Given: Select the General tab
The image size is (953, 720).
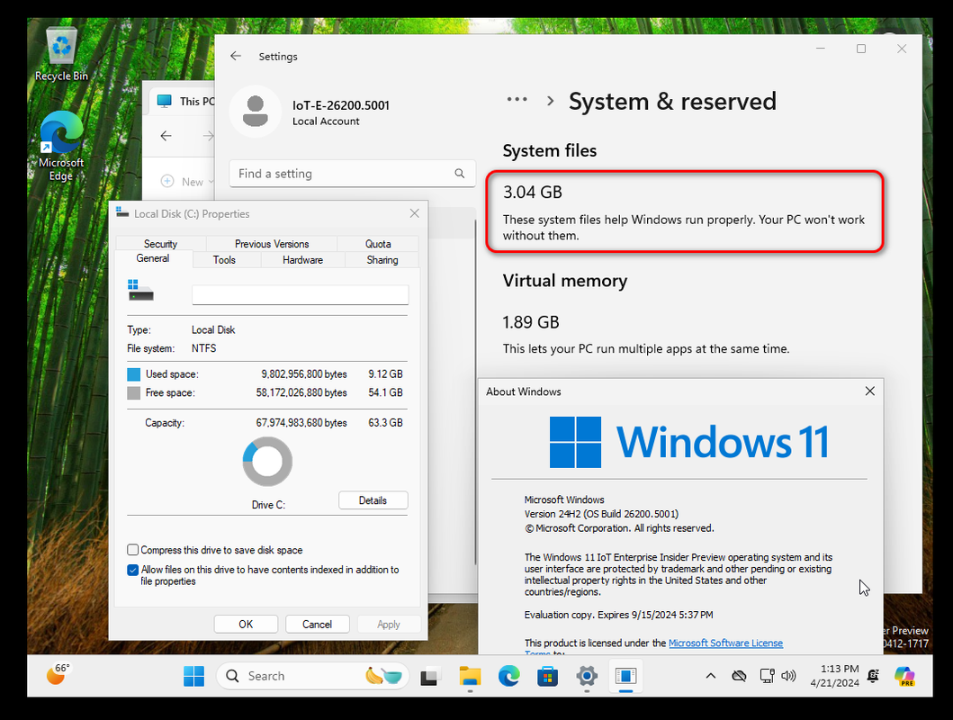Looking at the screenshot, I should click(x=153, y=258).
